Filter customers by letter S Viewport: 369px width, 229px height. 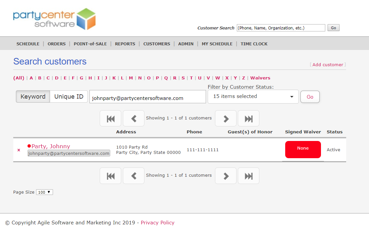click(x=183, y=78)
